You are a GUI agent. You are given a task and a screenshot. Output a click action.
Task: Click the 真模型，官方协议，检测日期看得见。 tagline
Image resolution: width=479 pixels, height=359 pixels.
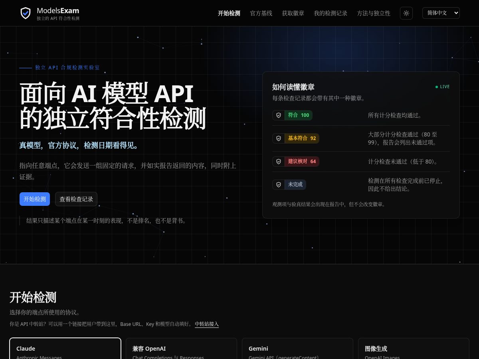coord(80,146)
